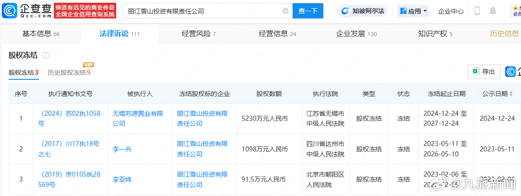Expand the 应用 dropdown menu
Viewport: 521px width, 196px height.
click(x=413, y=11)
